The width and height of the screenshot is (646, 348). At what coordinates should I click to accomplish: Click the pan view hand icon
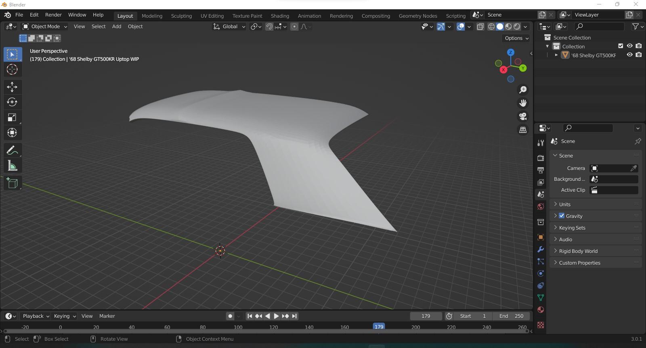(523, 103)
